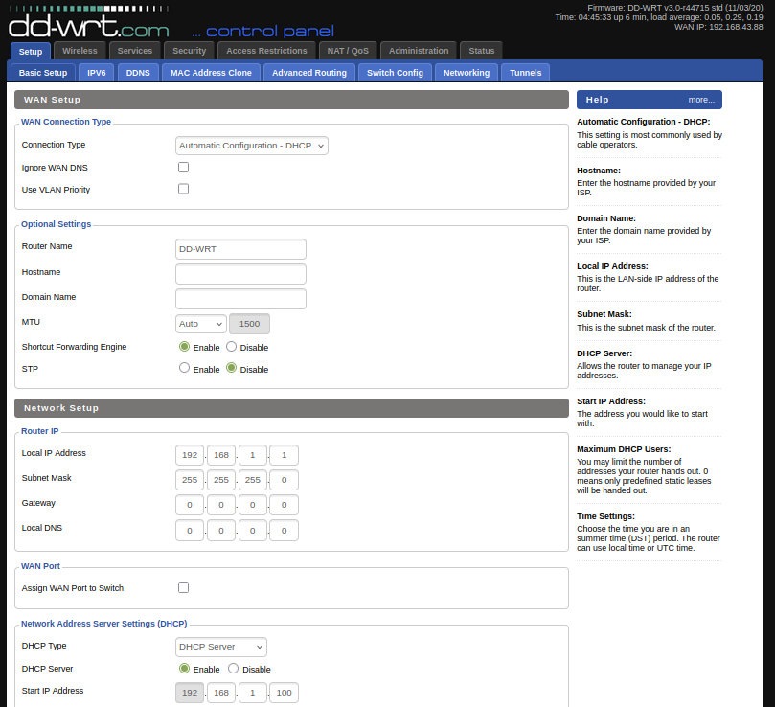Enable the DHCP Server radio
Screen dimensions: 775x707
point(184,669)
